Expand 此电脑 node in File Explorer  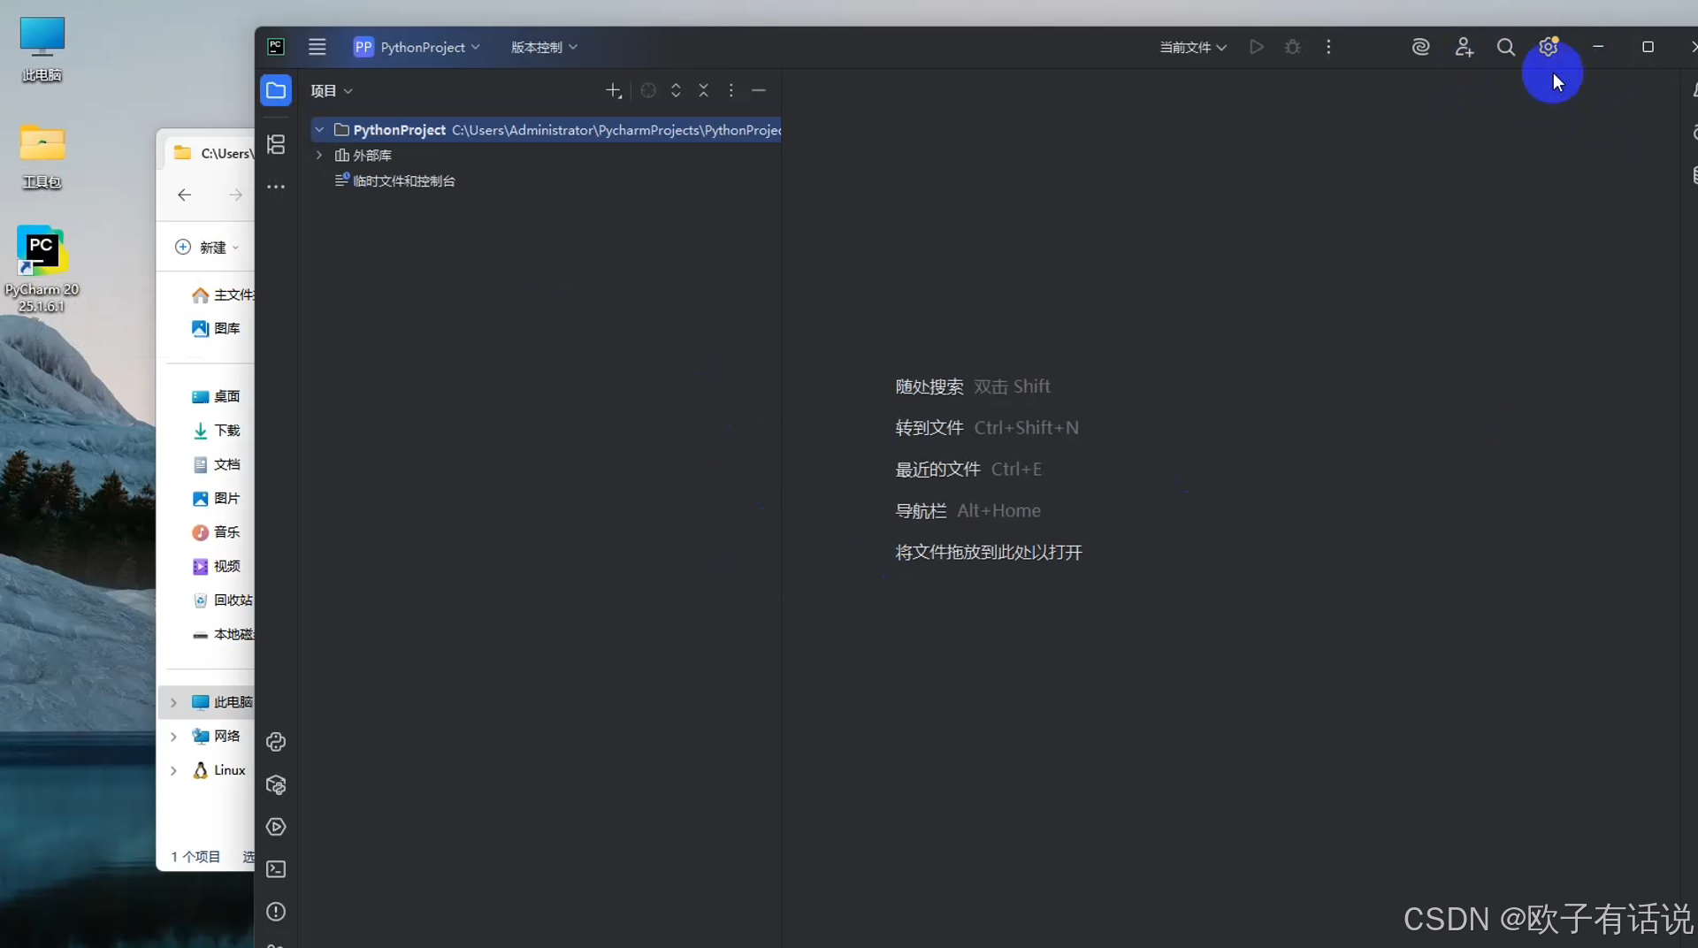(173, 702)
